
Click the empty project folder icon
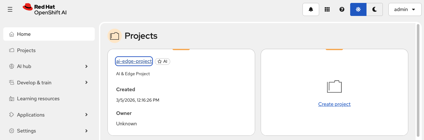(334, 87)
